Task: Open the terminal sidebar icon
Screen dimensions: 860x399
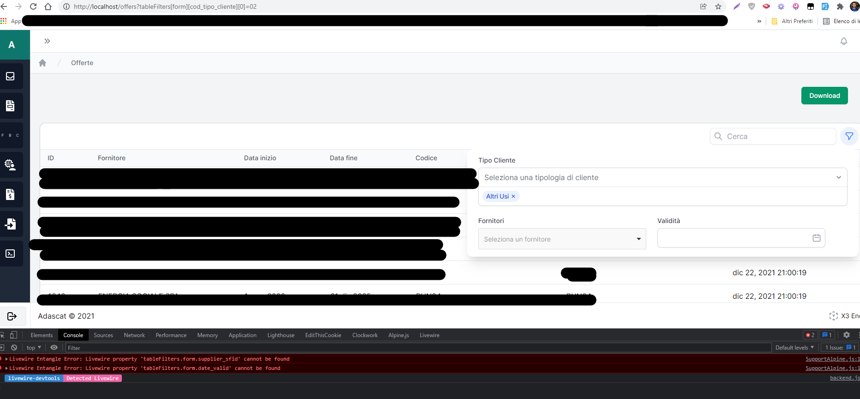Action: point(10,254)
